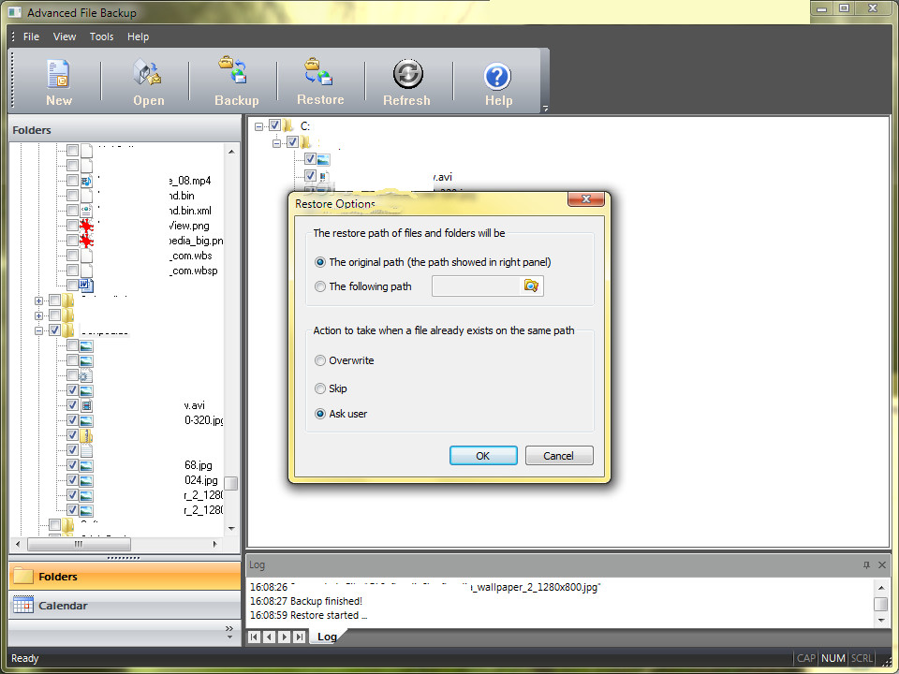Viewport: 899px width, 674px height.
Task: Click the browse folder icon beside path field
Action: click(x=531, y=286)
